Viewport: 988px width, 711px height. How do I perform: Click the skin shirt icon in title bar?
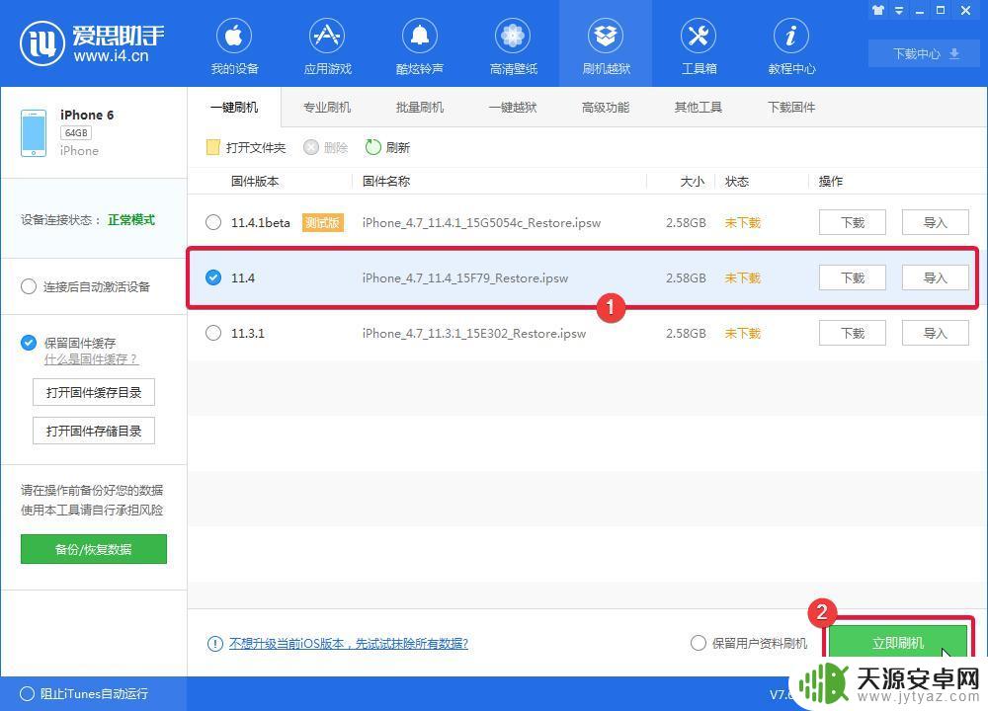(878, 10)
